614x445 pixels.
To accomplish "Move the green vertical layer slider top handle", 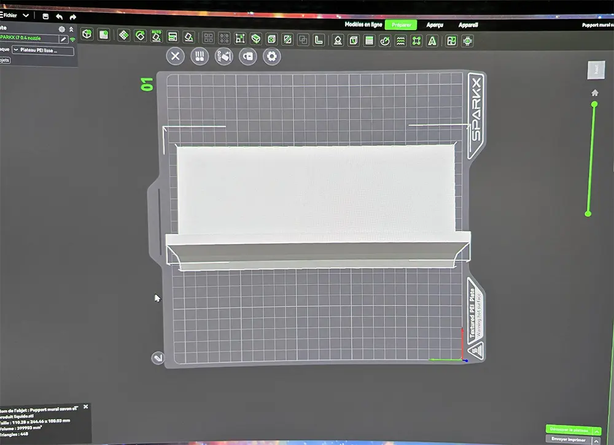I will point(594,104).
